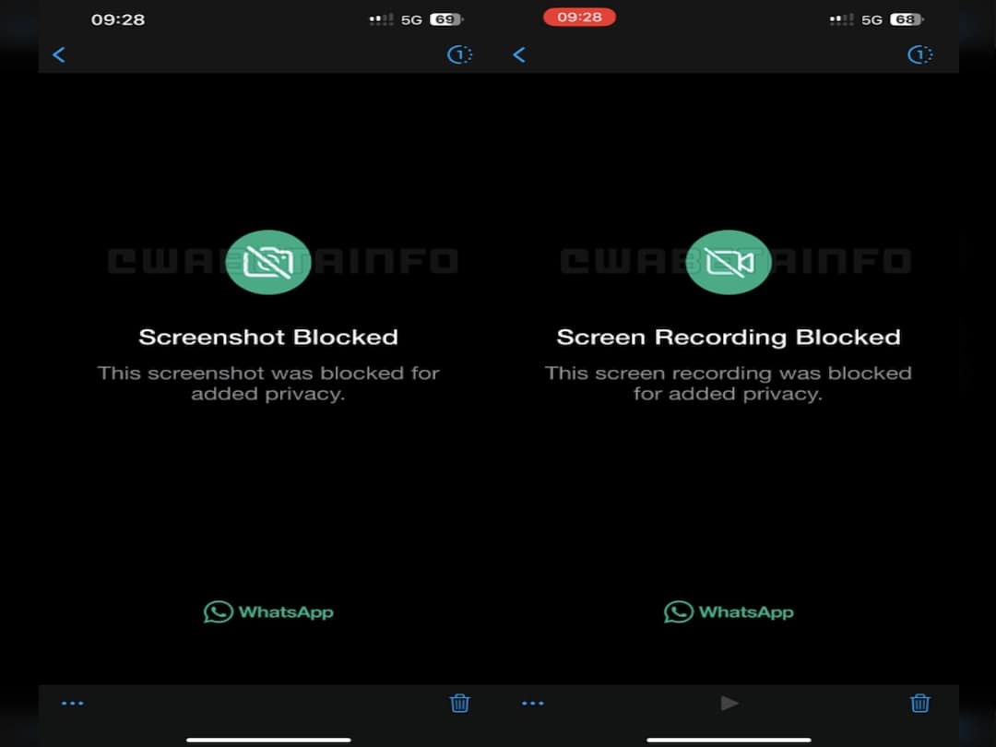The height and width of the screenshot is (747, 996).
Task: Click the green crossed-out camera icon
Action: [267, 263]
